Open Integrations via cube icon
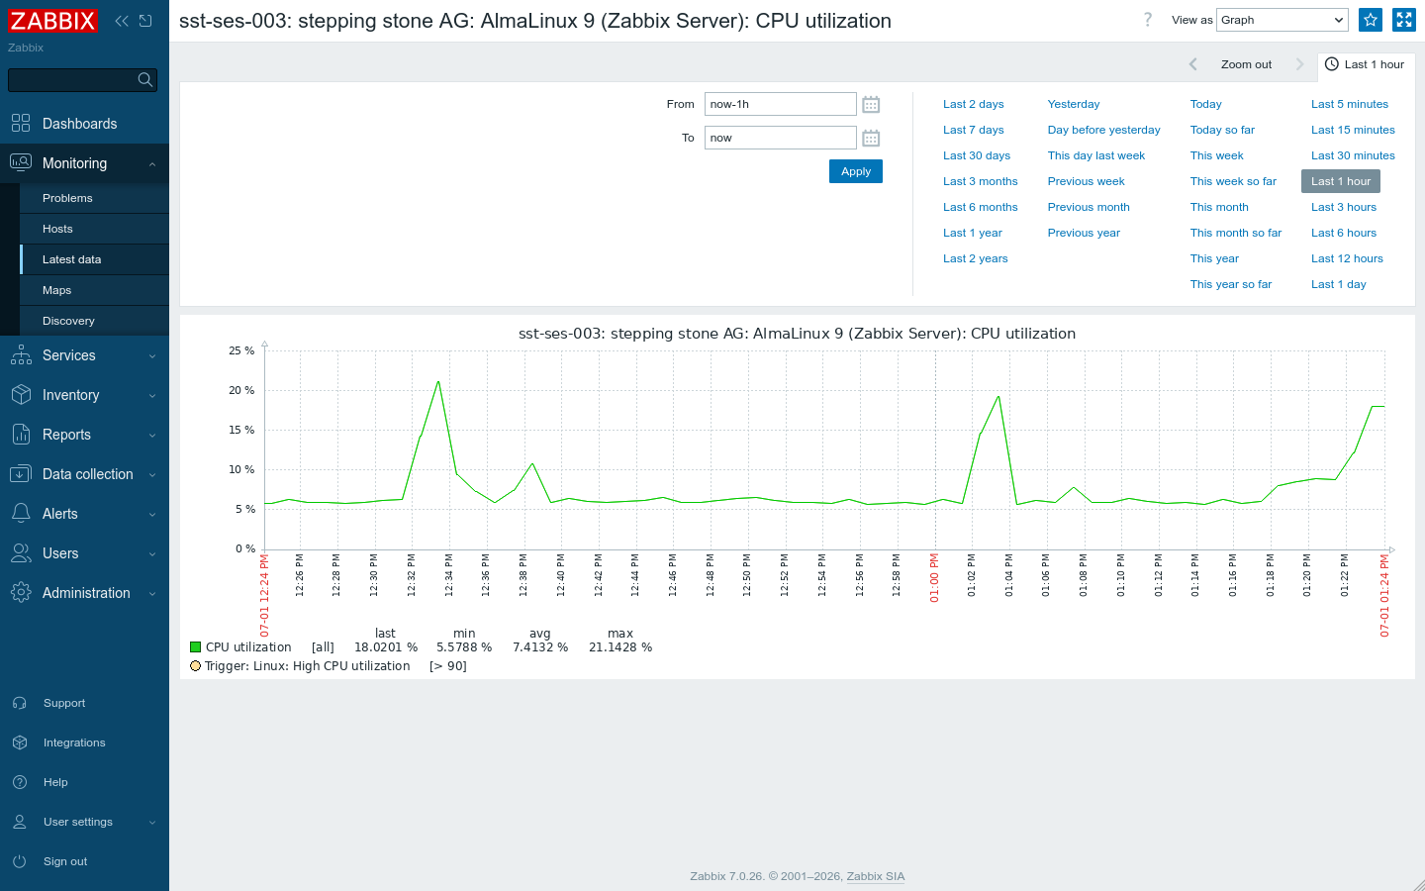 (x=20, y=742)
